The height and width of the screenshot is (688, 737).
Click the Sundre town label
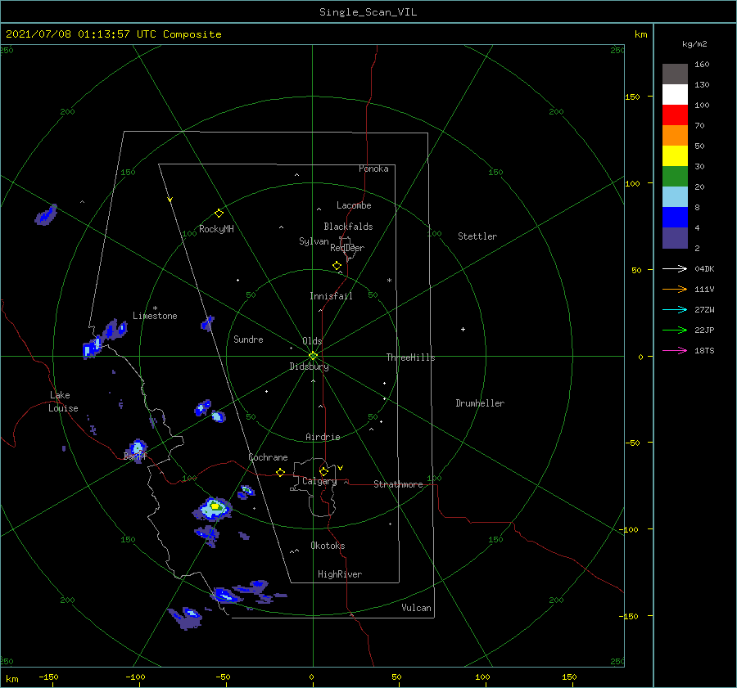click(248, 339)
